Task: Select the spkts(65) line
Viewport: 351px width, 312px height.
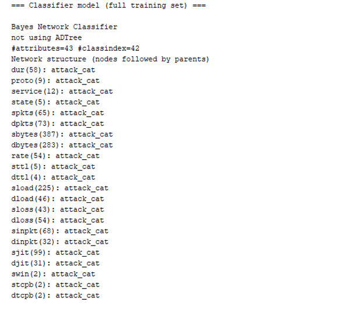Action: point(58,113)
